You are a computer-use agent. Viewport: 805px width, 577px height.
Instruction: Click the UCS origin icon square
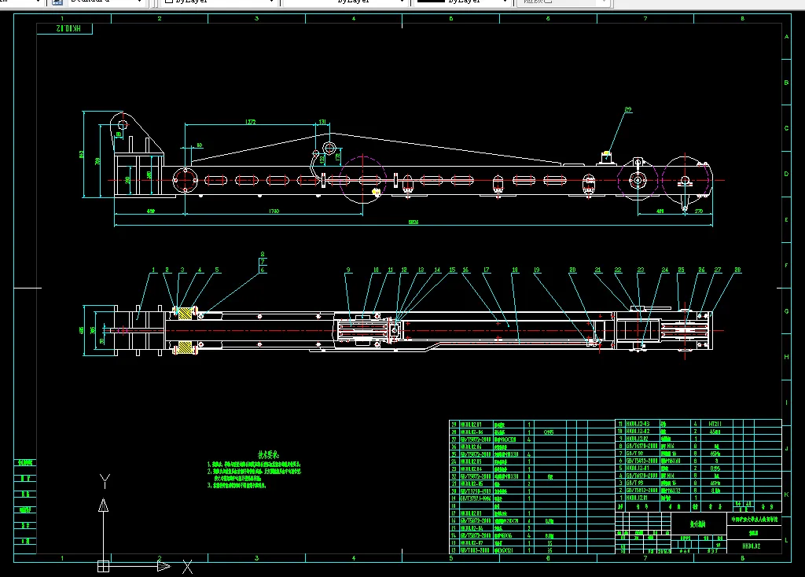103,566
